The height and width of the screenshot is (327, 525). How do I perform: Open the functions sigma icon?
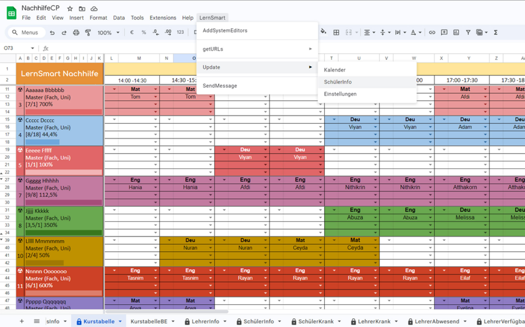[x=496, y=32]
